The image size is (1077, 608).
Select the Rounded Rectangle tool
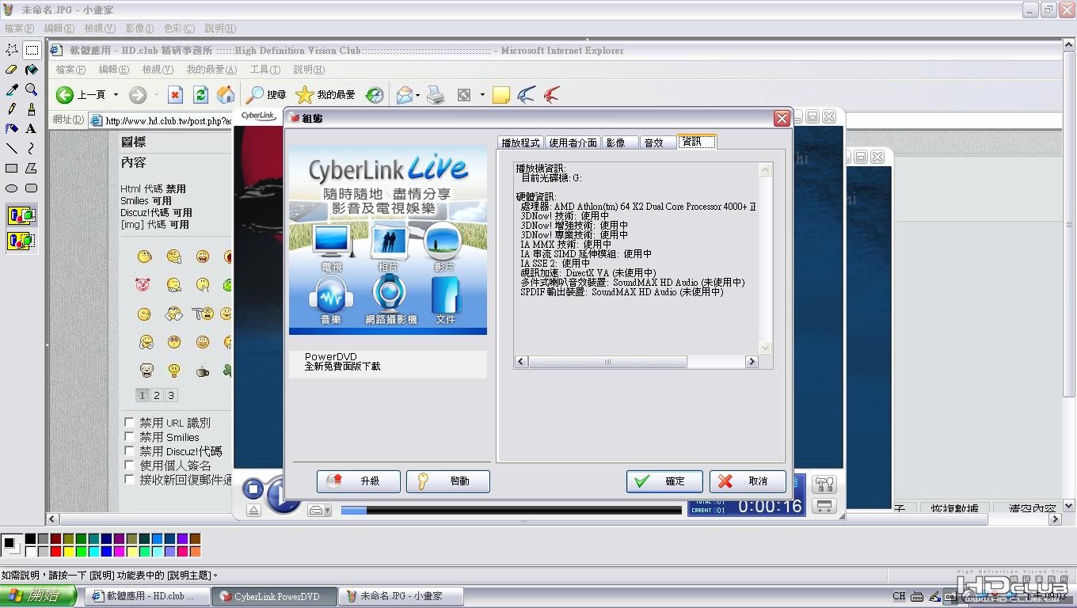(x=32, y=188)
